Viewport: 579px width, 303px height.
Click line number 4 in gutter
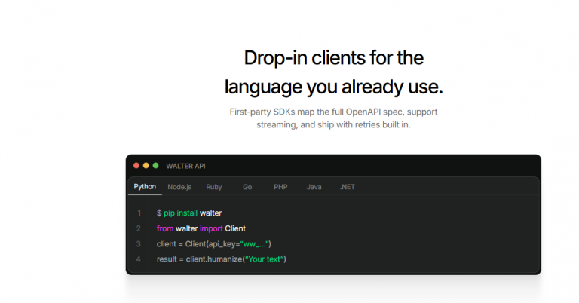139,259
